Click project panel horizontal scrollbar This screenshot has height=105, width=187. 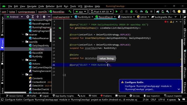pyautogui.click(x=15, y=92)
